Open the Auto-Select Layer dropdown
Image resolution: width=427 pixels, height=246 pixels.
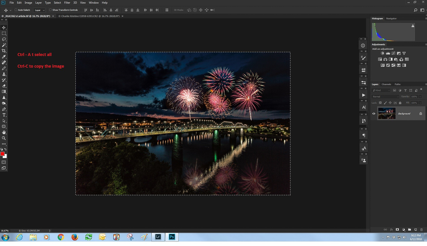tap(39, 10)
